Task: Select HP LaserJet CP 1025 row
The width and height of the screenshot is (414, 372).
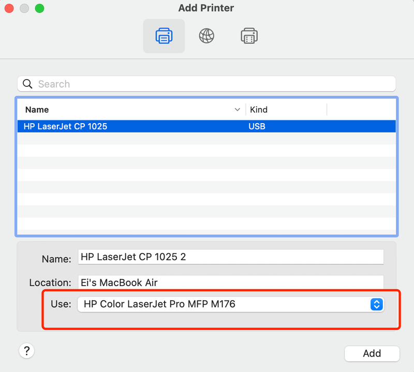Action: [x=206, y=126]
